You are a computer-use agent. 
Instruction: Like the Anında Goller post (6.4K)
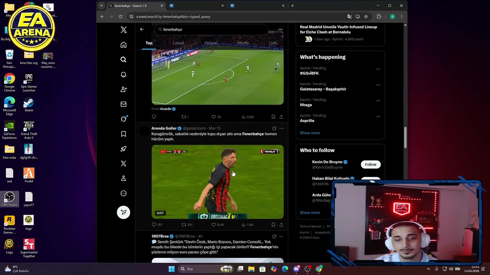coord(217,225)
